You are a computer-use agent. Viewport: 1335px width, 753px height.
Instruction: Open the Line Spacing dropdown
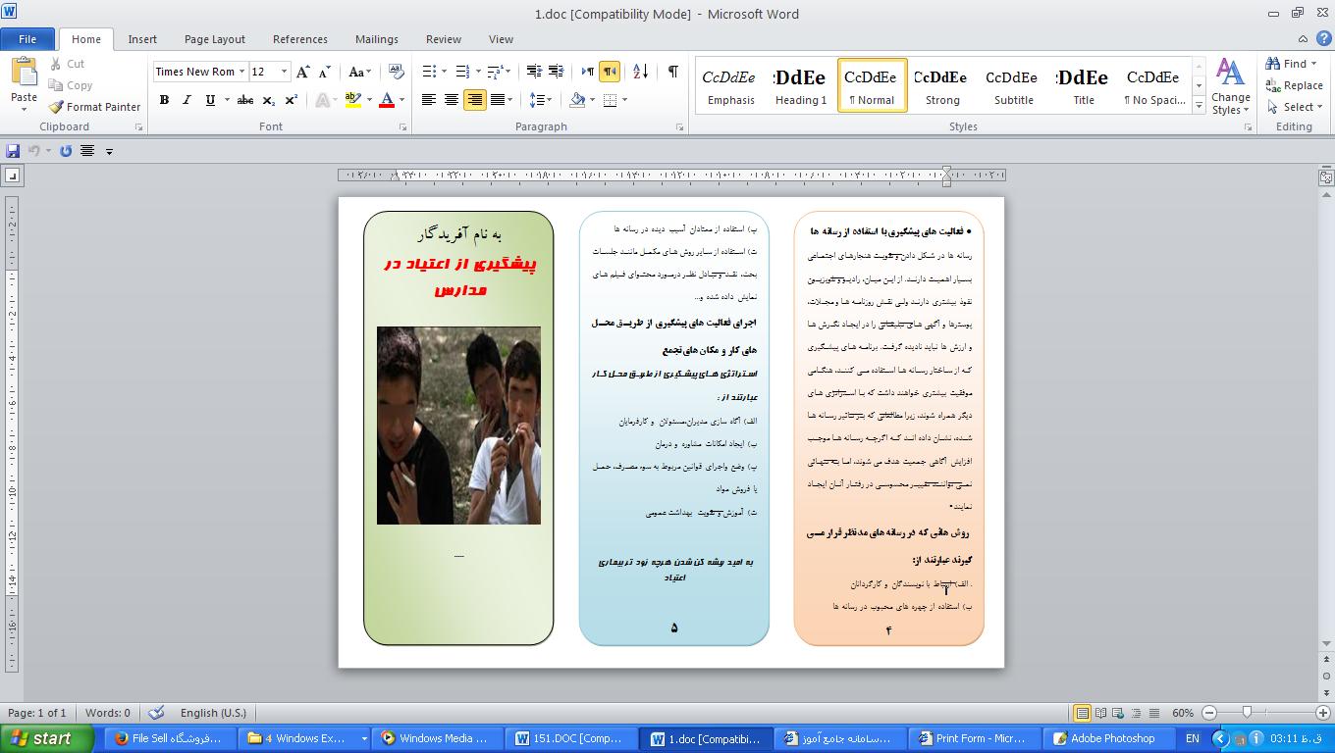click(540, 100)
